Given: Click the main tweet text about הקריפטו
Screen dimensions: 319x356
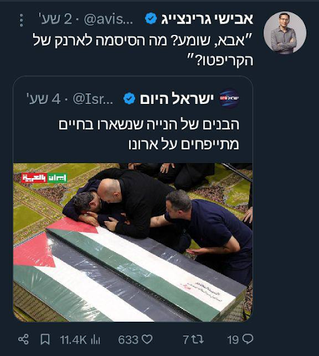Looking at the screenshot, I should [x=143, y=50].
